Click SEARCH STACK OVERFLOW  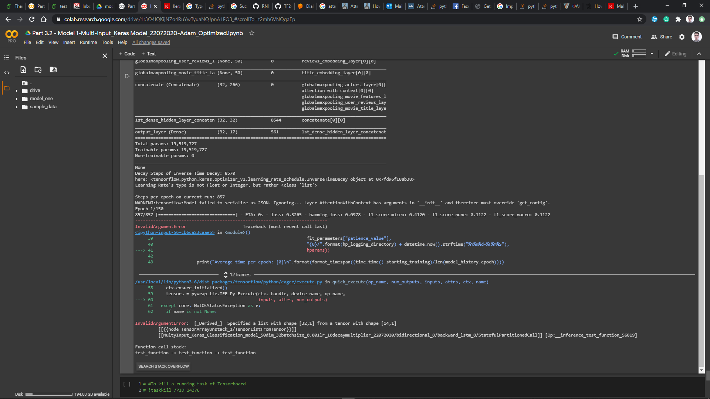click(x=163, y=366)
